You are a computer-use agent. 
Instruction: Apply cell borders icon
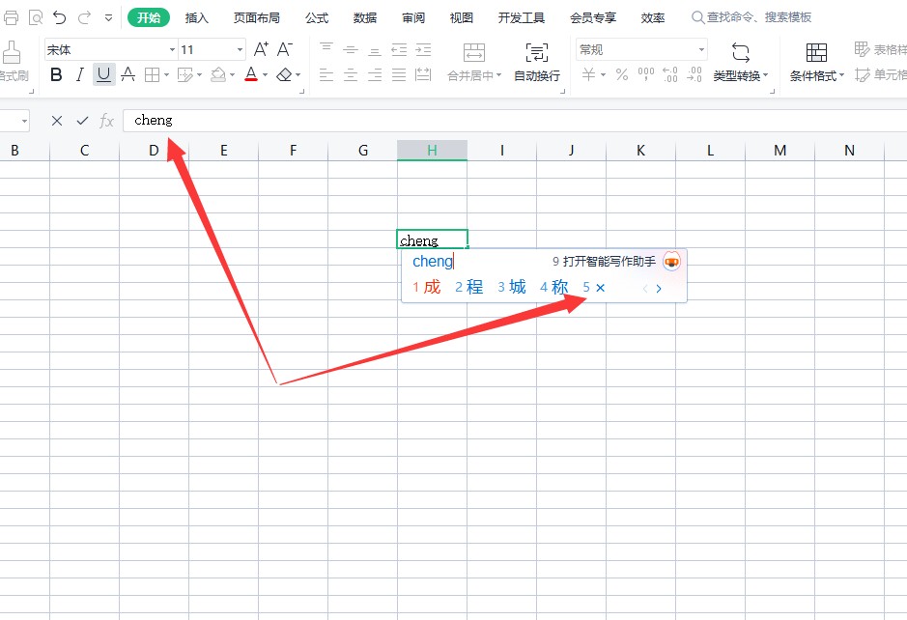pos(152,74)
